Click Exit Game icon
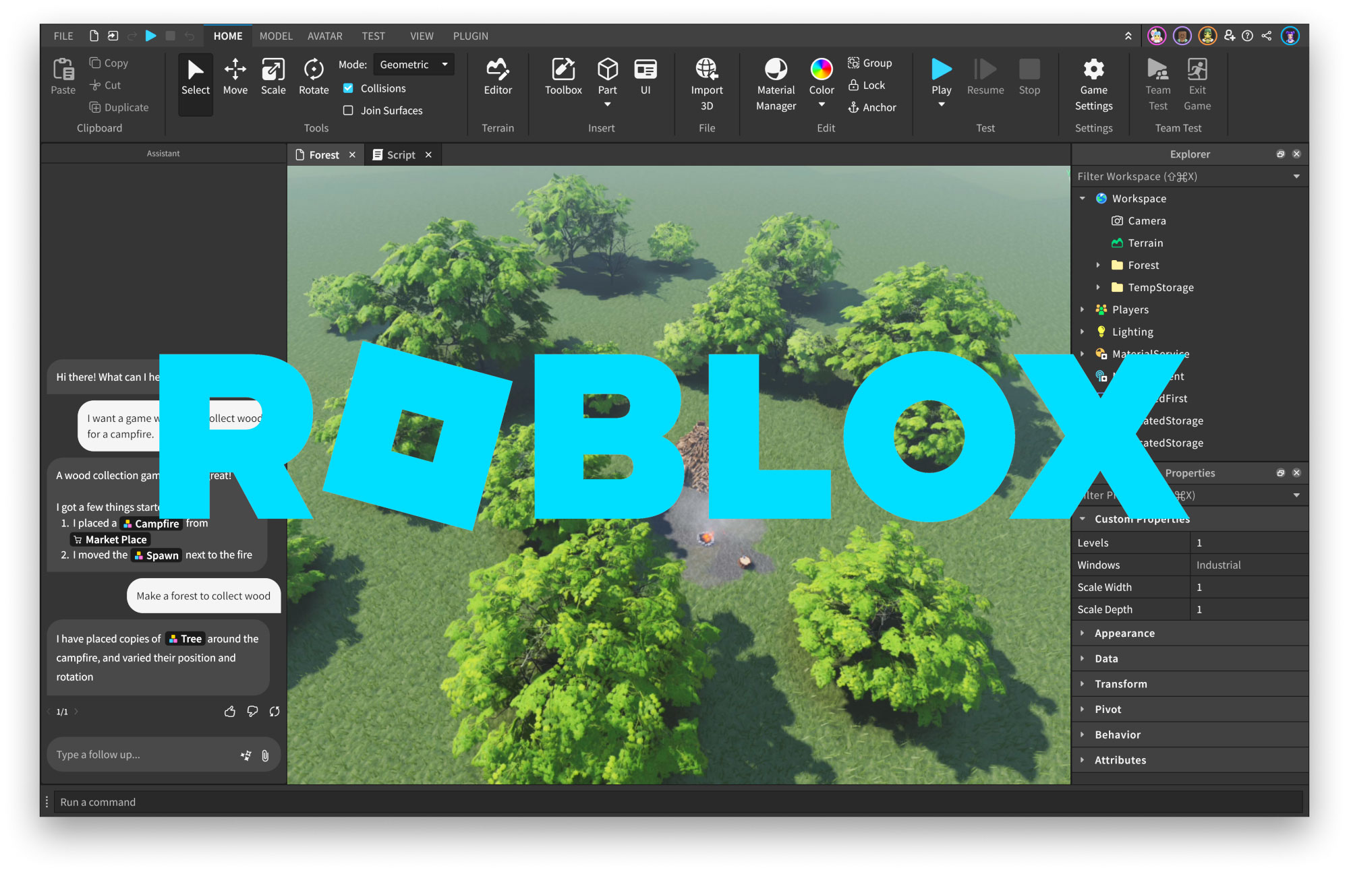 [1197, 69]
